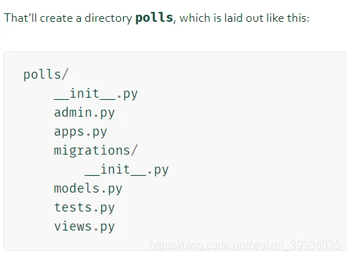Select the tests.py file line
347x258 pixels.
tap(84, 207)
